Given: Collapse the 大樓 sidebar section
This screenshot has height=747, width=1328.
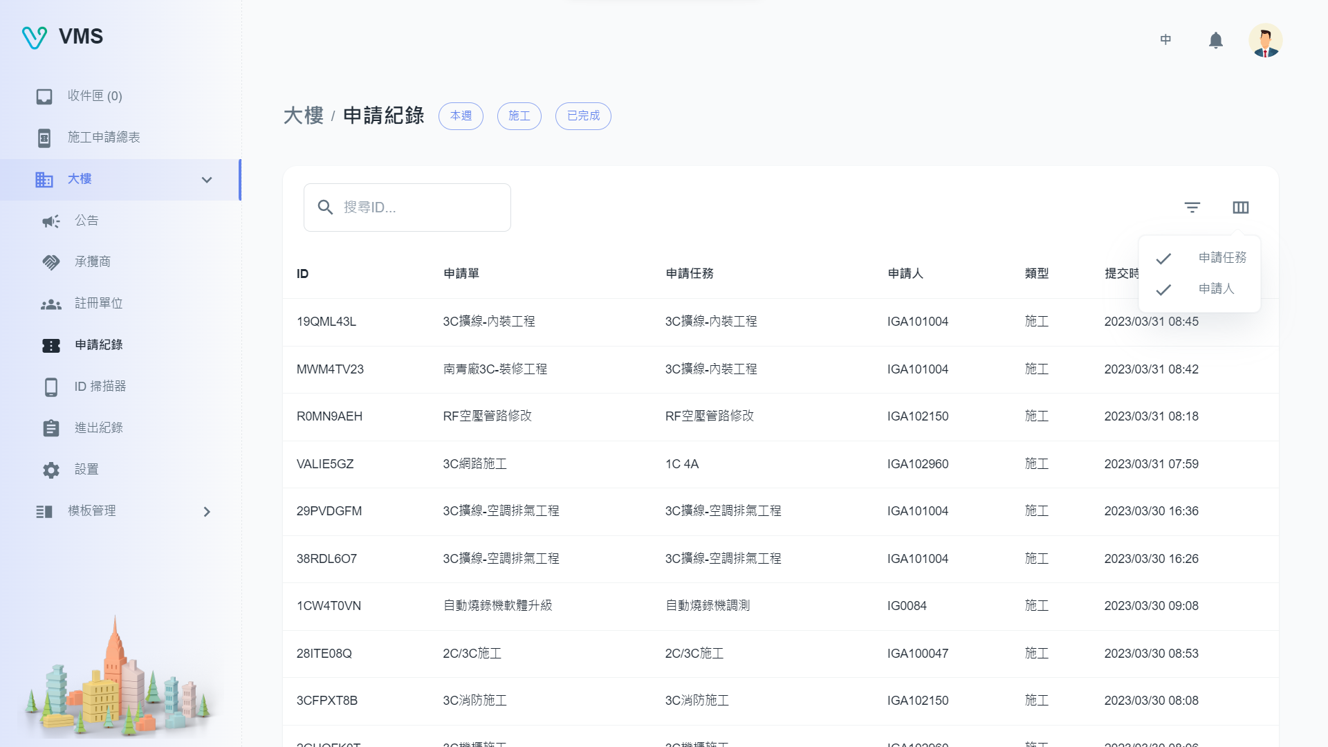Looking at the screenshot, I should (206, 180).
